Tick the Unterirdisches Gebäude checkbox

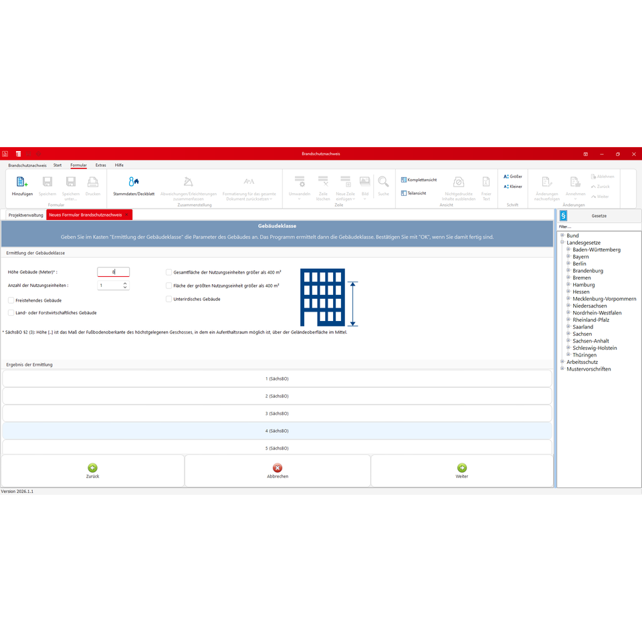click(169, 299)
